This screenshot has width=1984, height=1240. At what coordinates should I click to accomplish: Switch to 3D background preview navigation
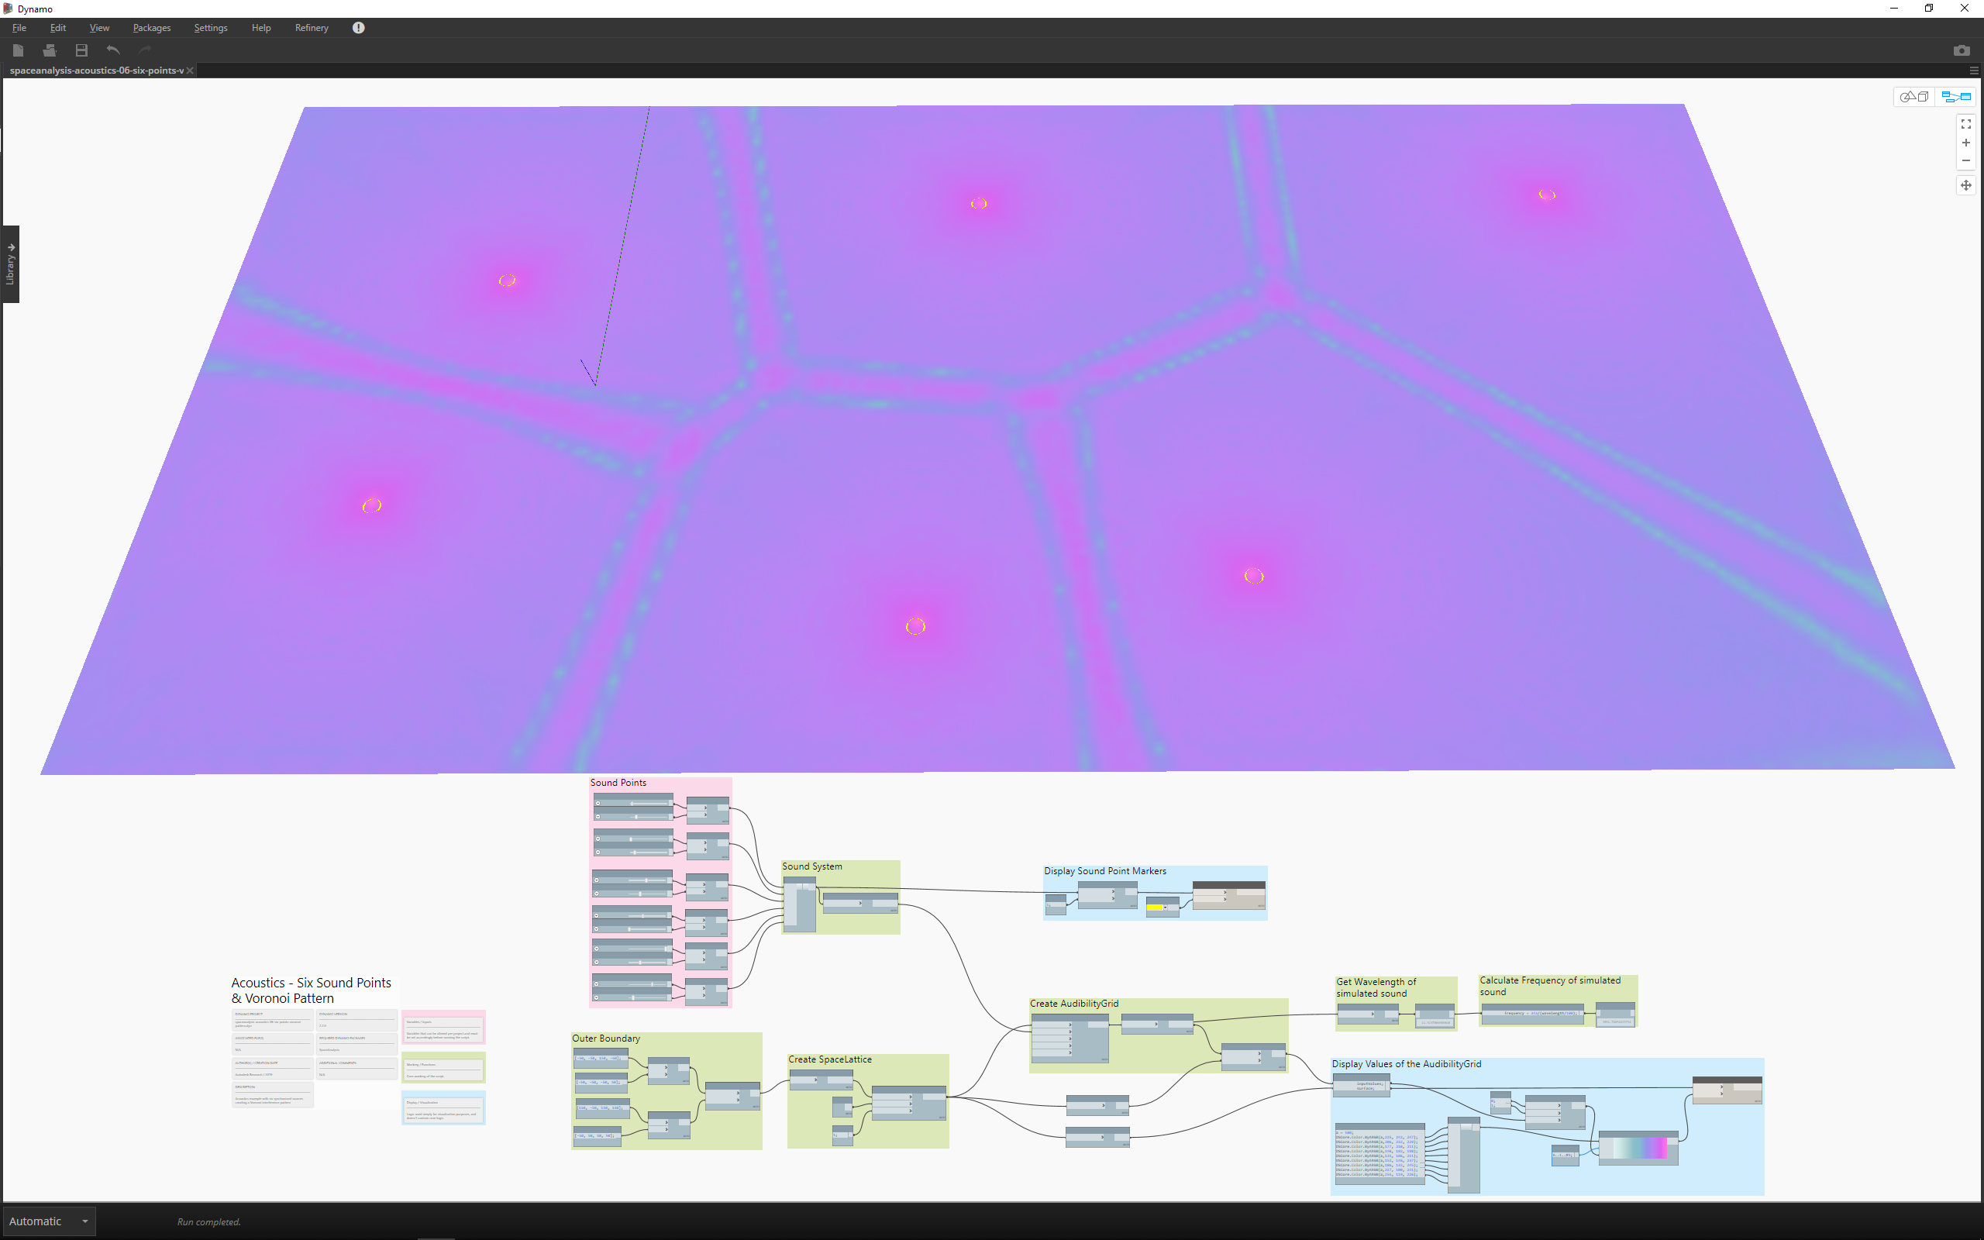pyautogui.click(x=1914, y=97)
